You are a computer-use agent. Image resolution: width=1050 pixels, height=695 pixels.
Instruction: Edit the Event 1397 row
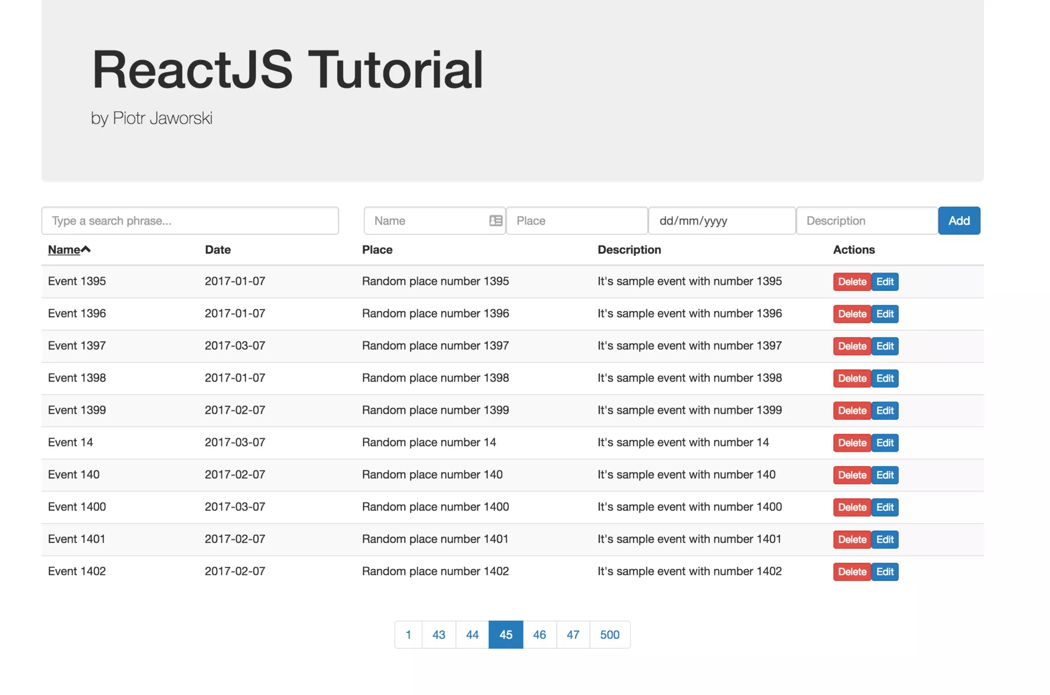[885, 346]
